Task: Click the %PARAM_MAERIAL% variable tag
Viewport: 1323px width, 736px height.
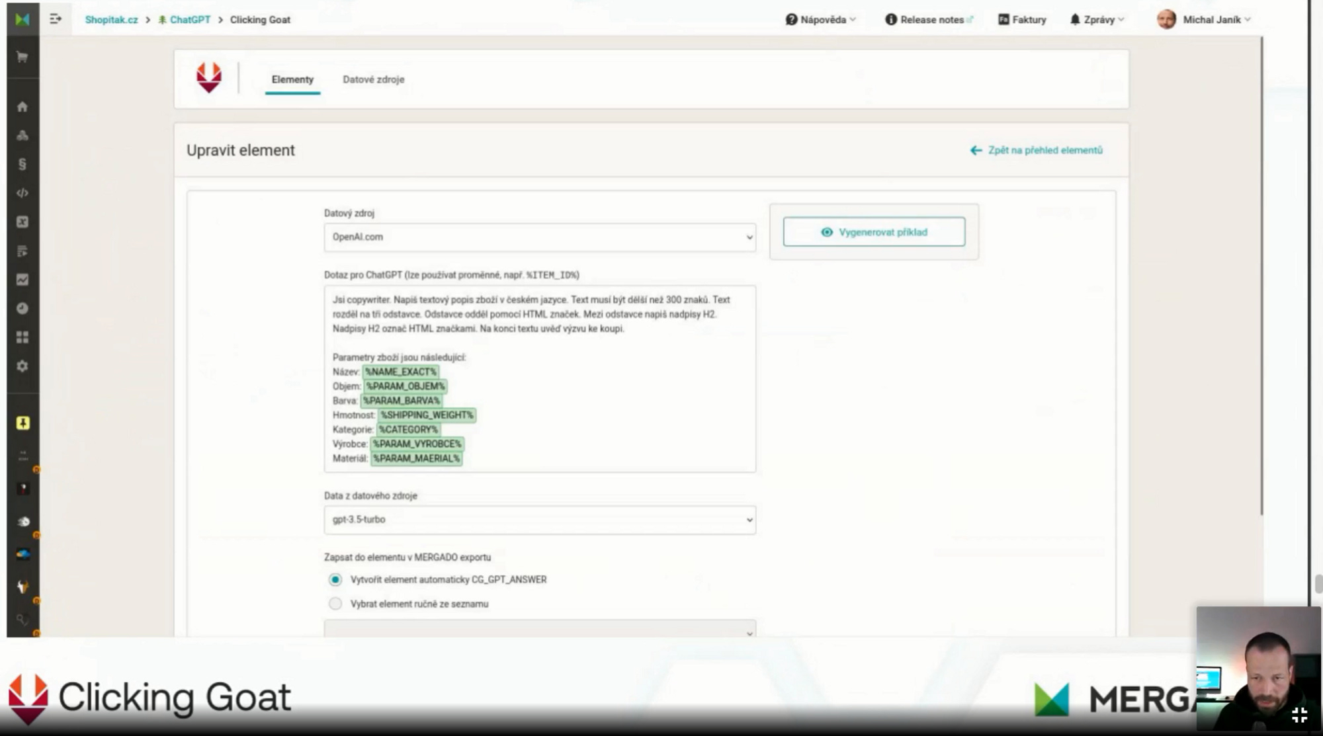Action: pos(416,458)
